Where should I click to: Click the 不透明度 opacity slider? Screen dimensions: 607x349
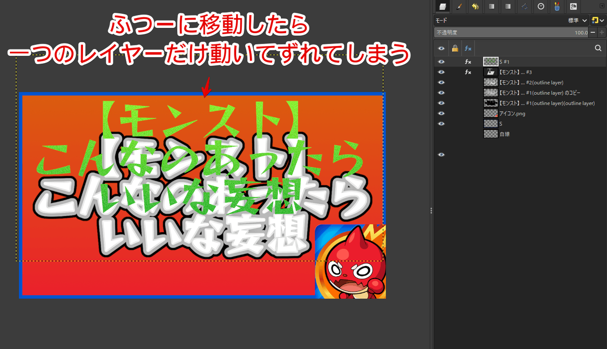click(x=510, y=33)
